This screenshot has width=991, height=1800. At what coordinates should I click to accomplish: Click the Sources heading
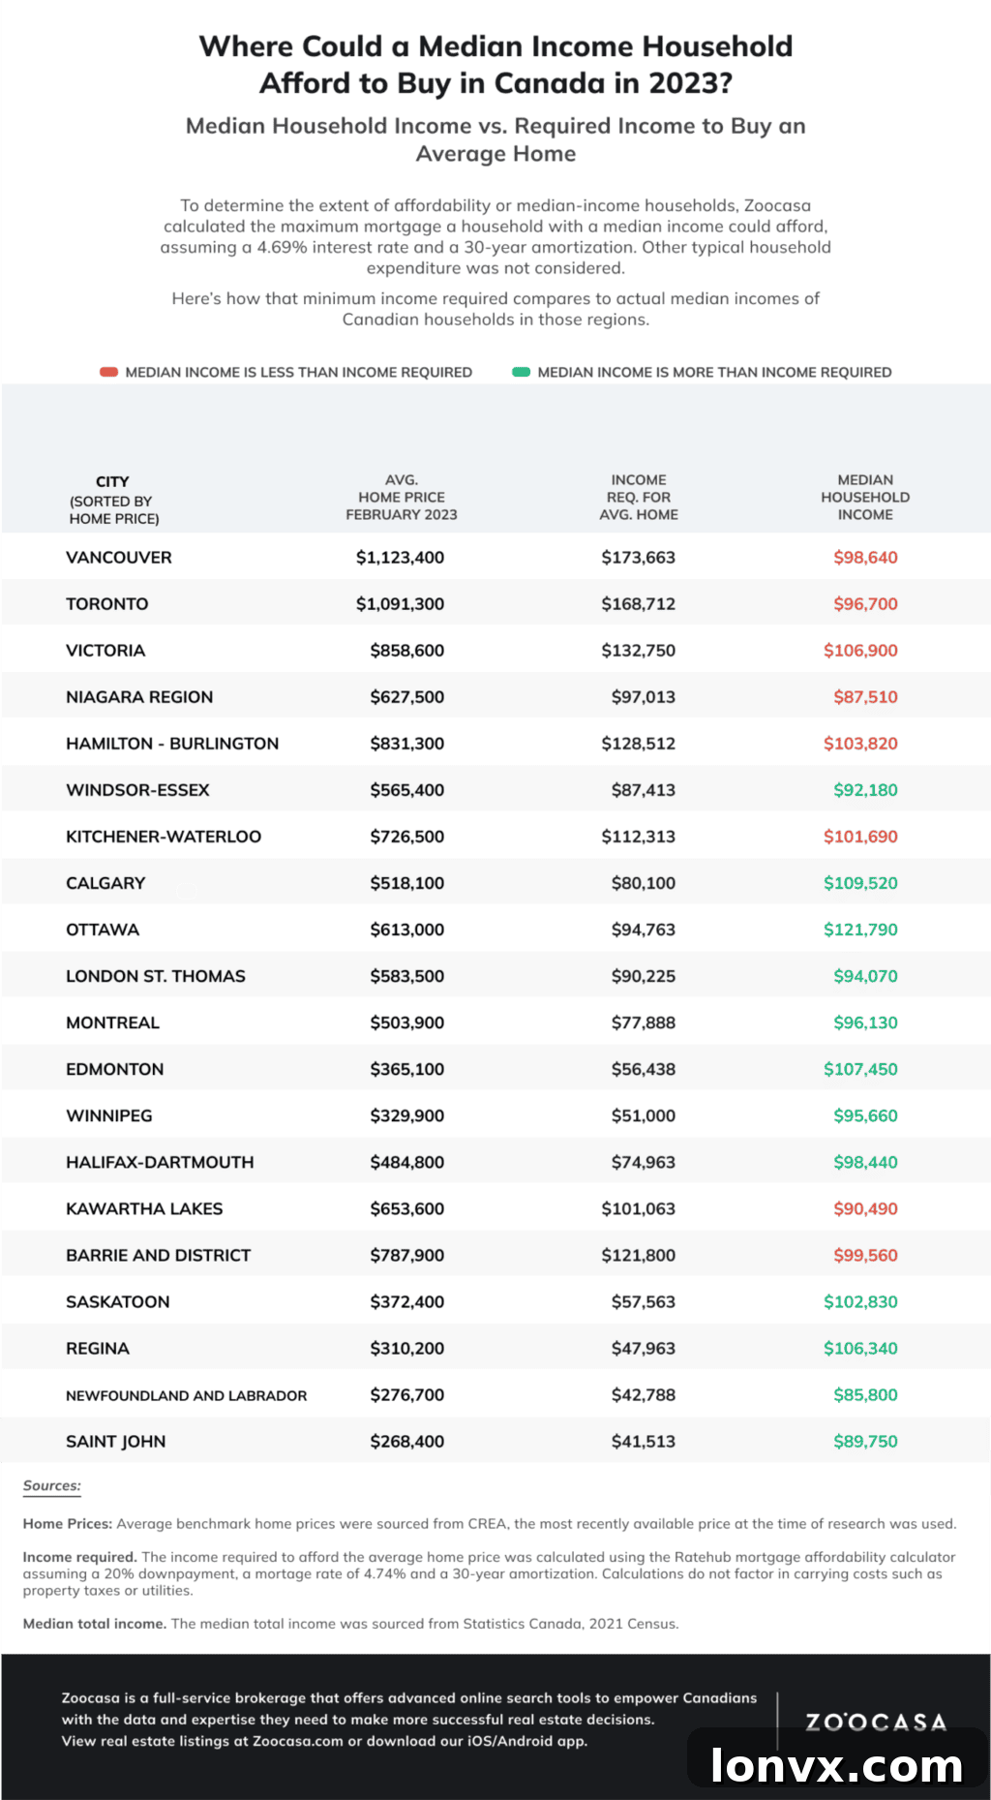(52, 1486)
